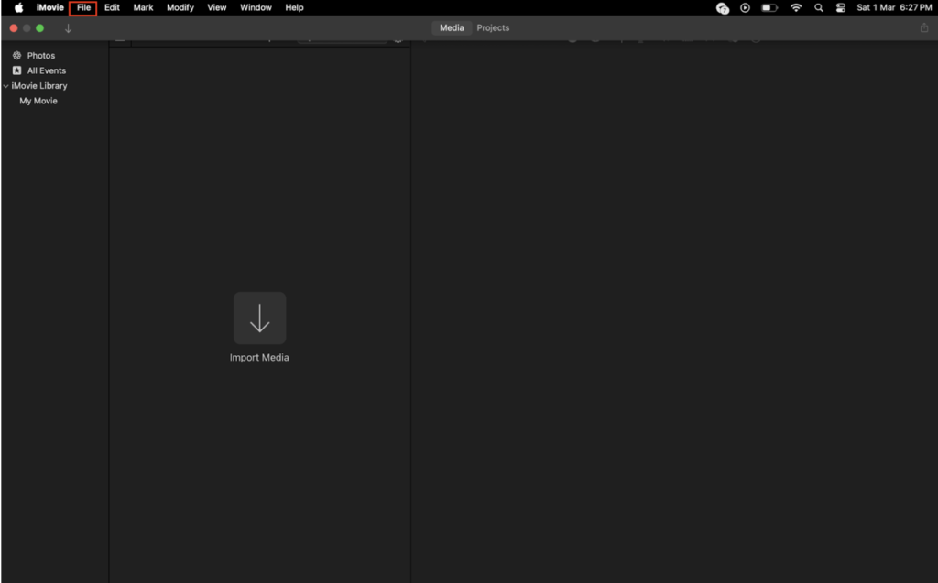
Task: Open Control Center from the menu bar
Action: click(840, 7)
